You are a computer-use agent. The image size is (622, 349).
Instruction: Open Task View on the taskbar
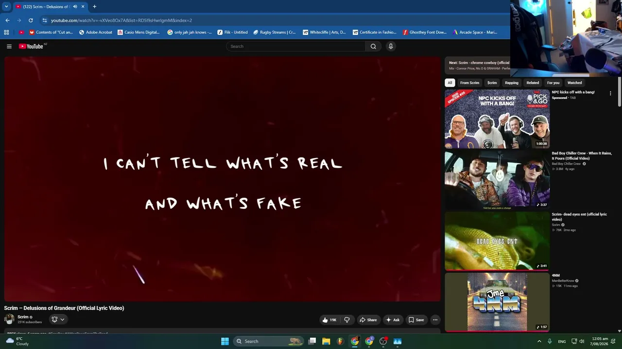click(x=312, y=341)
